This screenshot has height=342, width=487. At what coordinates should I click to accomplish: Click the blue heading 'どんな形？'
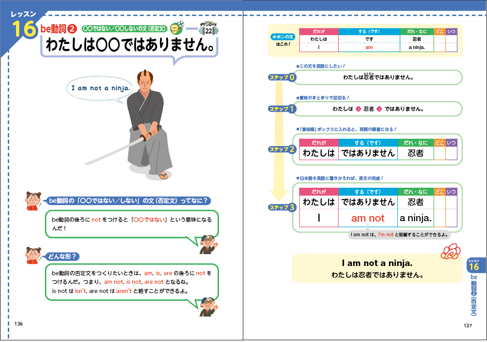click(62, 256)
